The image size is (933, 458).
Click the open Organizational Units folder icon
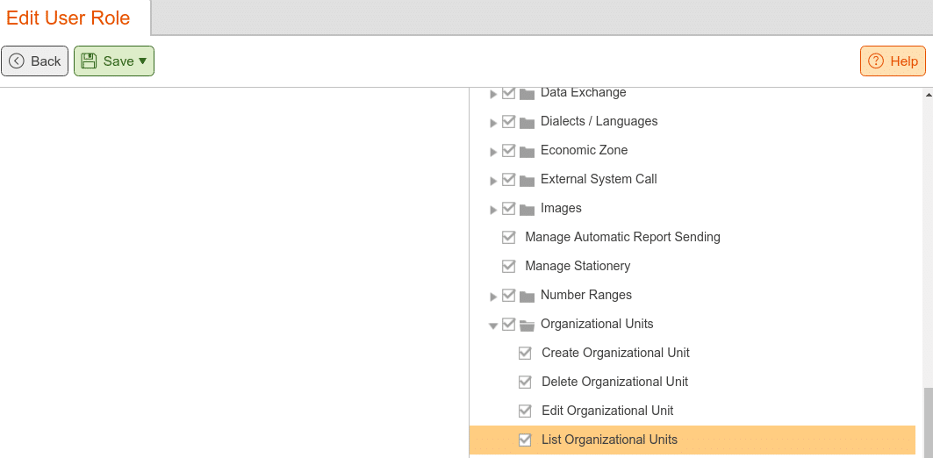pos(527,325)
